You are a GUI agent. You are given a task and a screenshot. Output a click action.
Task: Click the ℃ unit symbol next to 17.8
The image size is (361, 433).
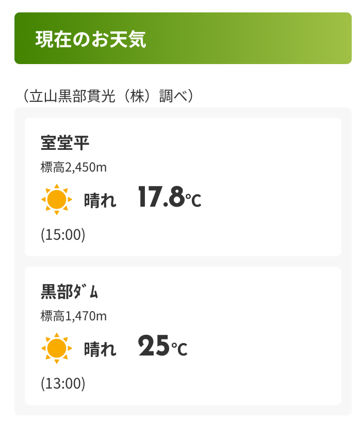[193, 200]
